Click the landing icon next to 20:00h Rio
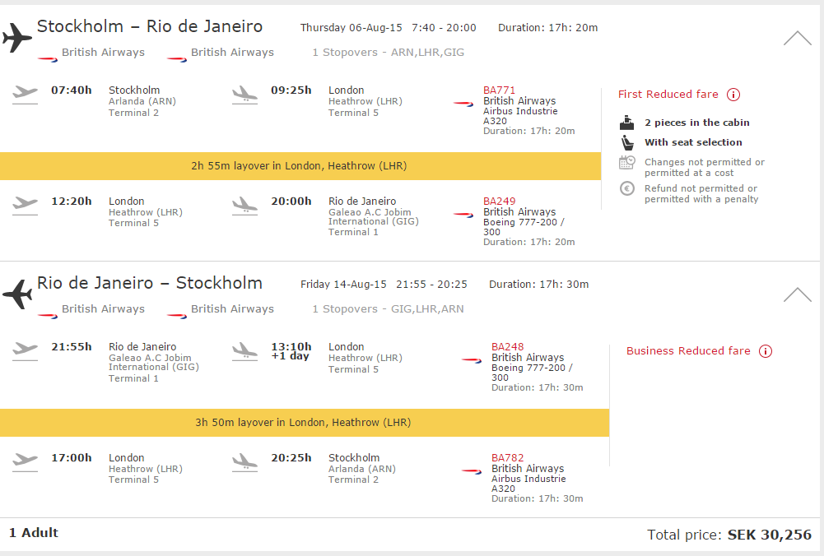The width and height of the screenshot is (824, 556). point(244,205)
